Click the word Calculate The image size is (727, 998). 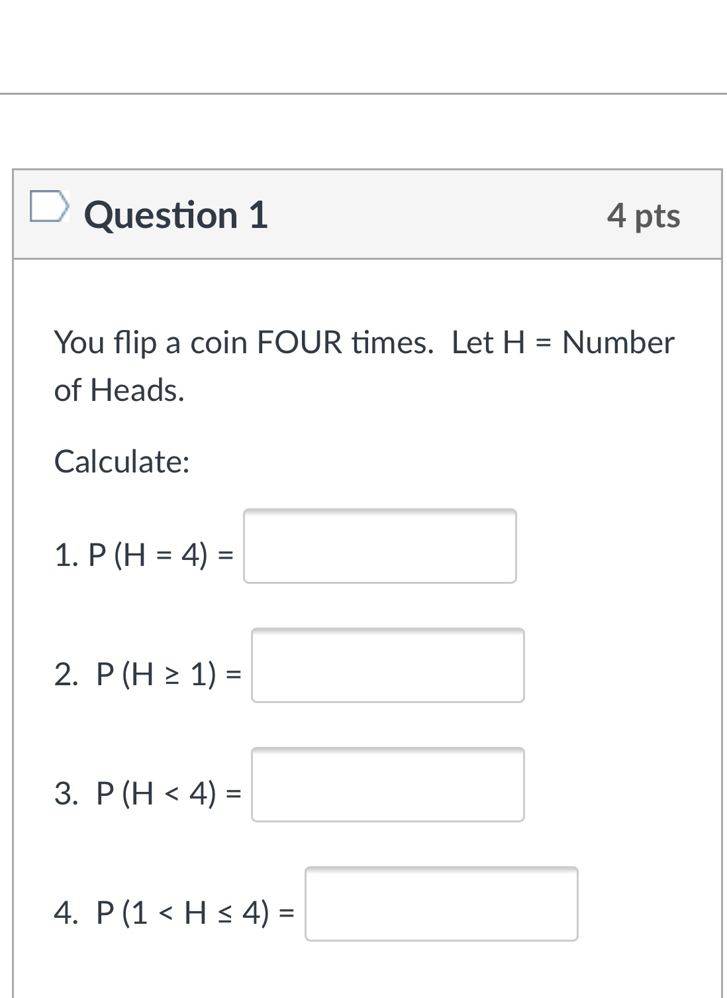click(122, 461)
